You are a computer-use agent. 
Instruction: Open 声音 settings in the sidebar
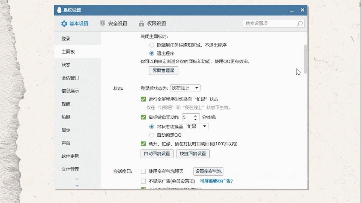click(x=66, y=143)
